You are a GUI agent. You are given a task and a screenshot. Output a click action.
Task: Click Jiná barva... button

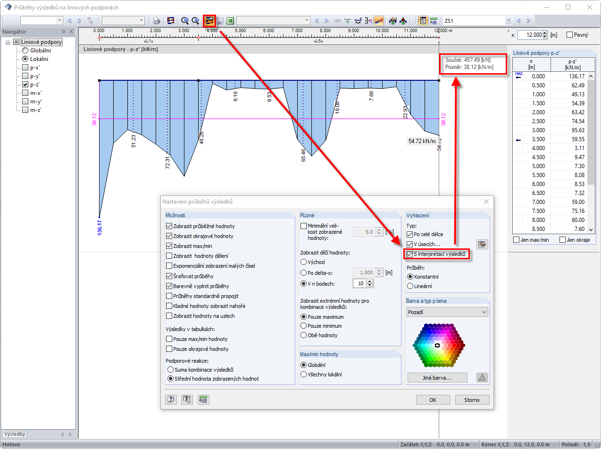point(437,378)
